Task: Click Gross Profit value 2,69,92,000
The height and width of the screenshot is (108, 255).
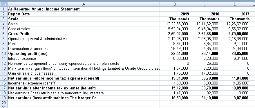Action: (x=175, y=34)
